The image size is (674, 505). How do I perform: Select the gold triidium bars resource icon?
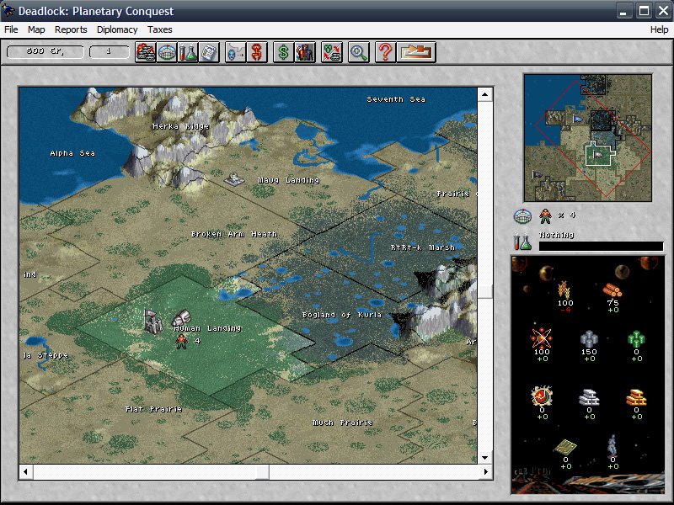(x=636, y=397)
